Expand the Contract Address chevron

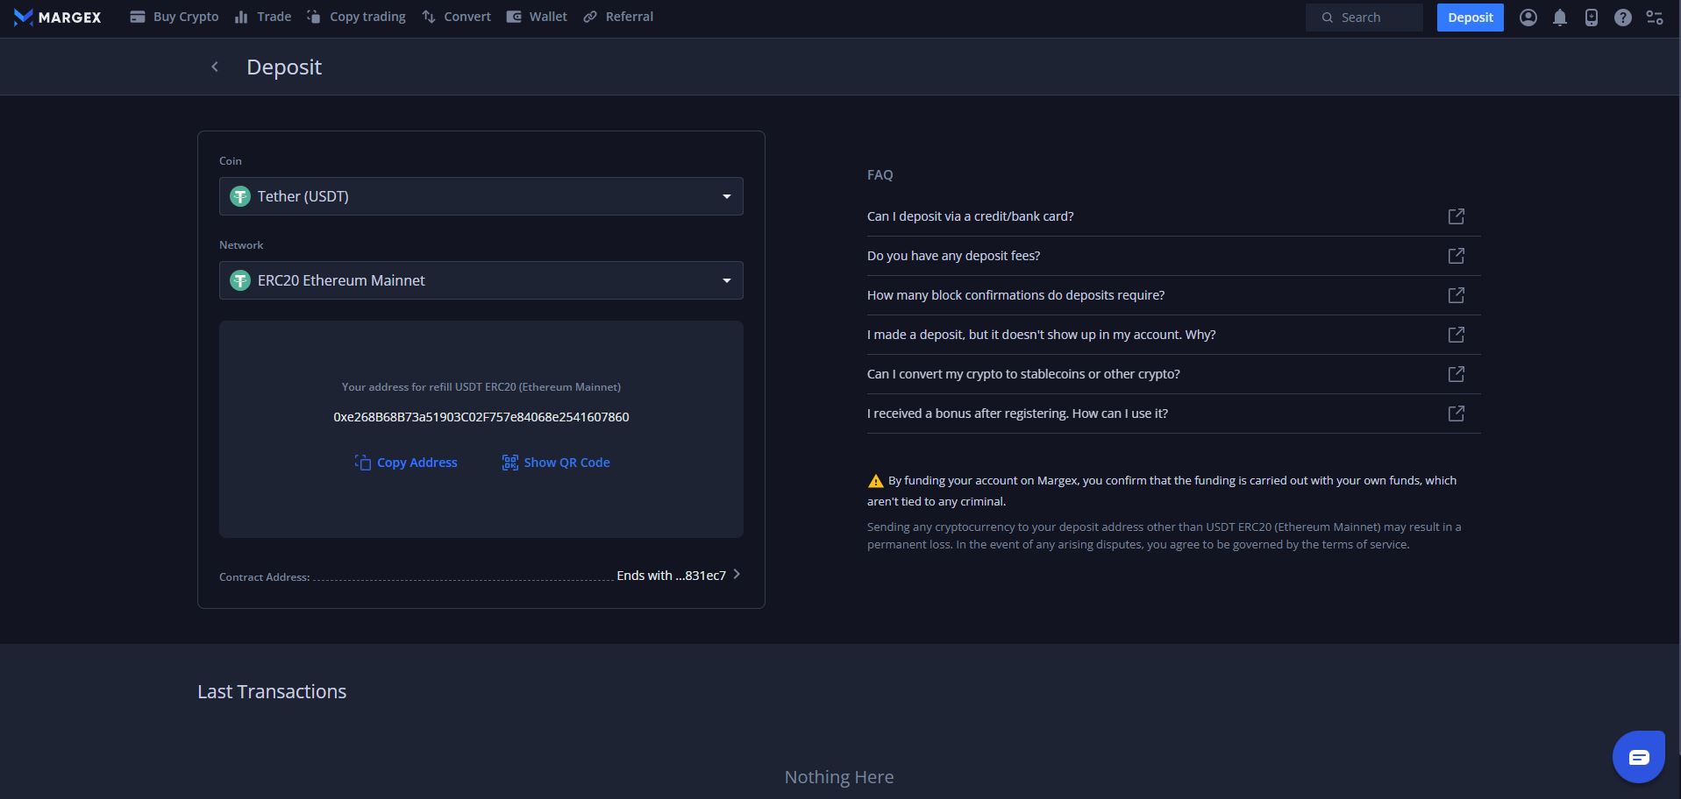(x=737, y=575)
